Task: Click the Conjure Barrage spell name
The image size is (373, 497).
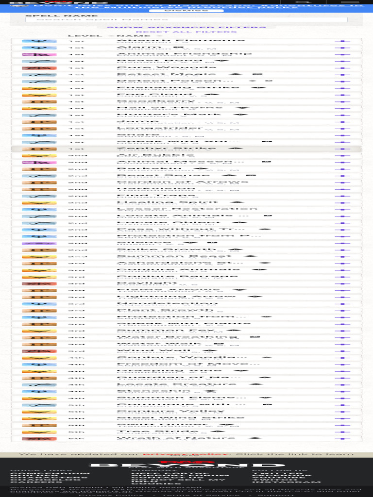Action: 177,276
